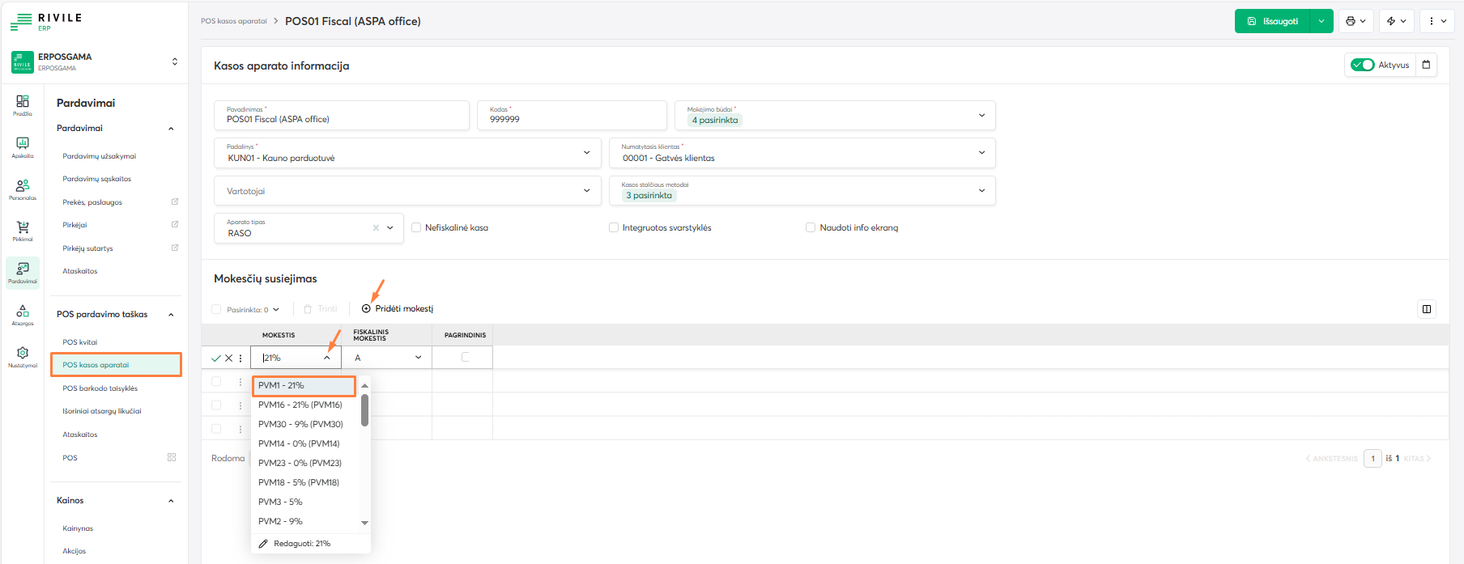Open the Personalas sidebar icon
1464x564 pixels.
pyautogui.click(x=23, y=188)
